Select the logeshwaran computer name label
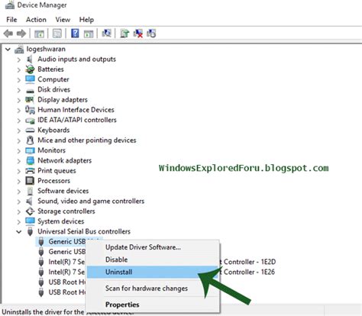Viewport: 362px width, 316px height. tap(46, 49)
